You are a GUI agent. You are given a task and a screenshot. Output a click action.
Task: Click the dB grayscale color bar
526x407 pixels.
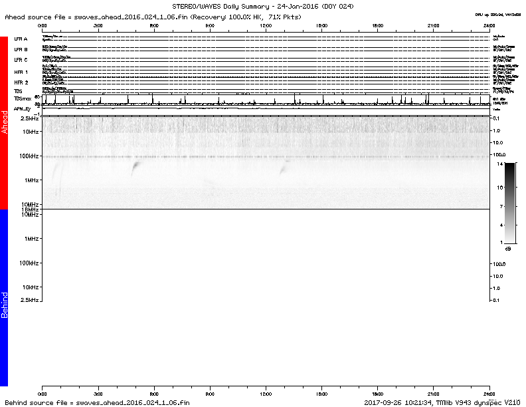pos(509,202)
